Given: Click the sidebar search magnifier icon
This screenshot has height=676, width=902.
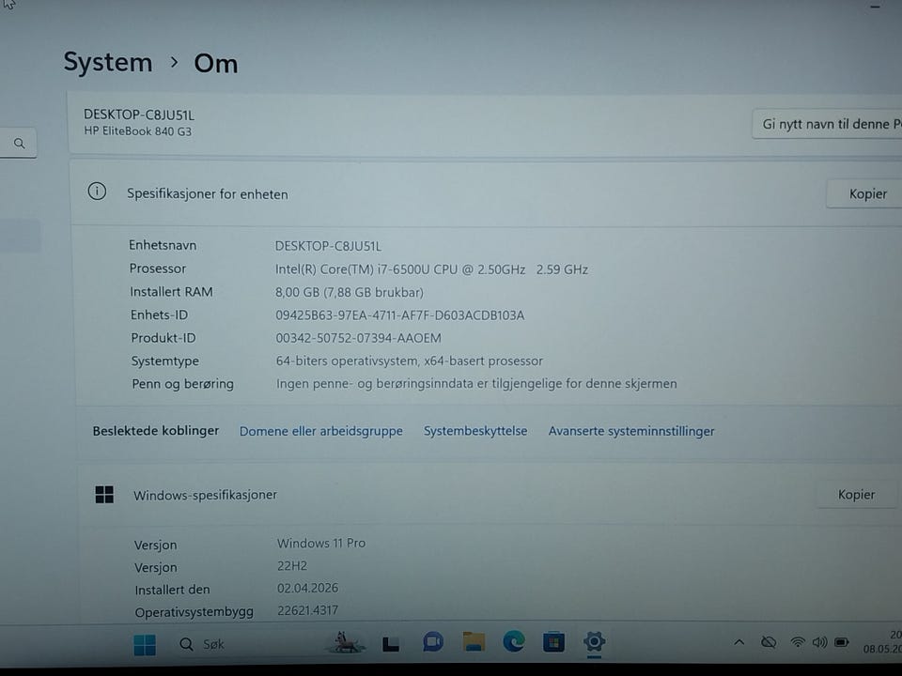Looking at the screenshot, I should (x=19, y=143).
